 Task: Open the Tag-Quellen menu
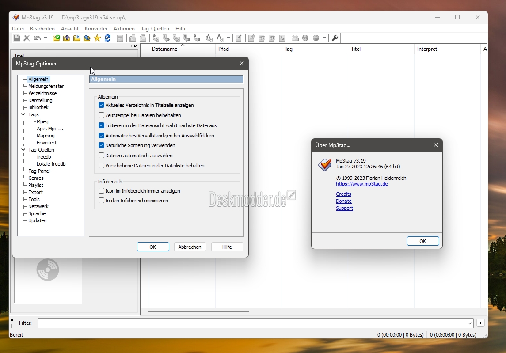point(155,29)
